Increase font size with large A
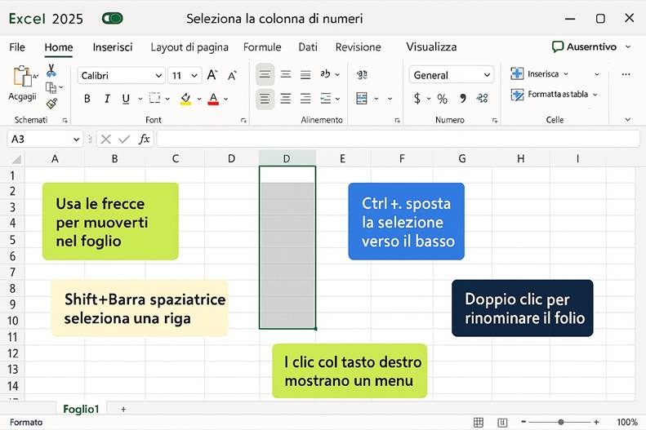Viewport: 646px width, 430px height. click(212, 75)
